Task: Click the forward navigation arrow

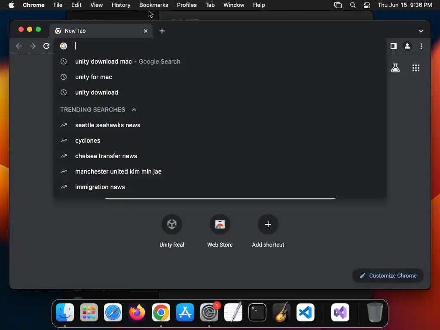Action: 33,46
